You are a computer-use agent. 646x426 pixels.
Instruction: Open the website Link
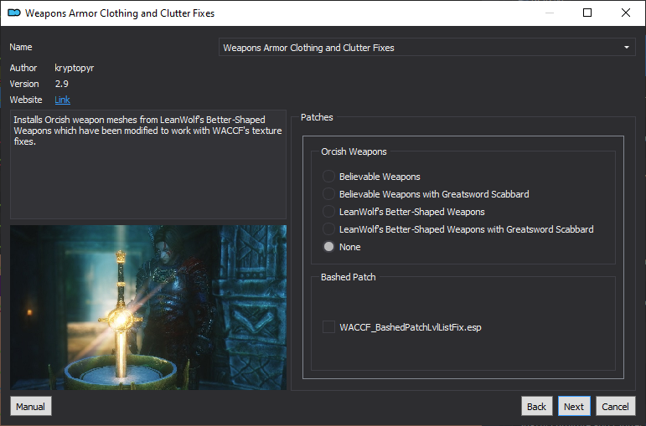(x=62, y=100)
